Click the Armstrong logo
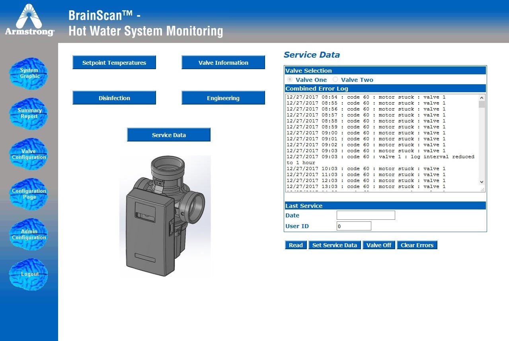 (29, 20)
